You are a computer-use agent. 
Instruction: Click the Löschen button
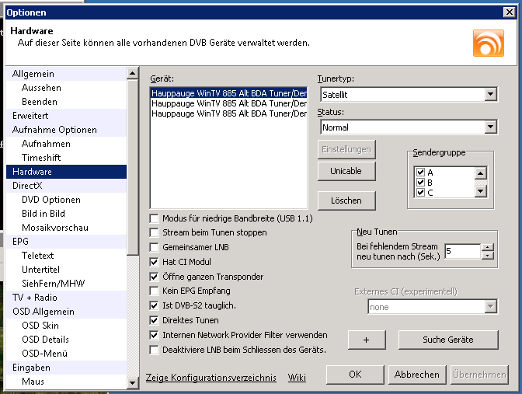click(346, 200)
